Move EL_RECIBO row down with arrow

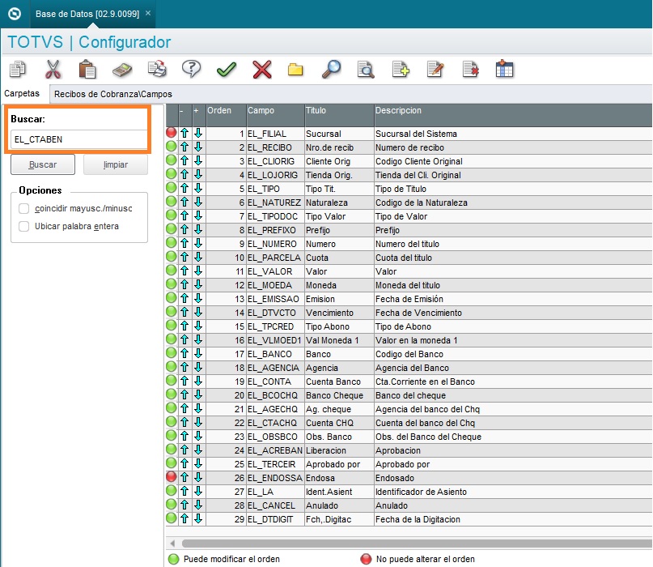198,147
